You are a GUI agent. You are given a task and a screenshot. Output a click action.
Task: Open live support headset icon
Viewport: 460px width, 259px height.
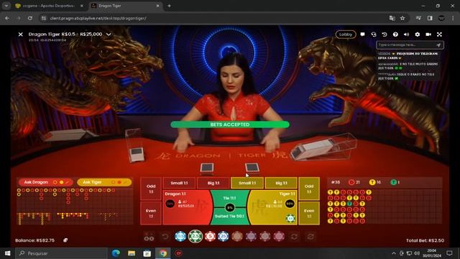click(374, 35)
